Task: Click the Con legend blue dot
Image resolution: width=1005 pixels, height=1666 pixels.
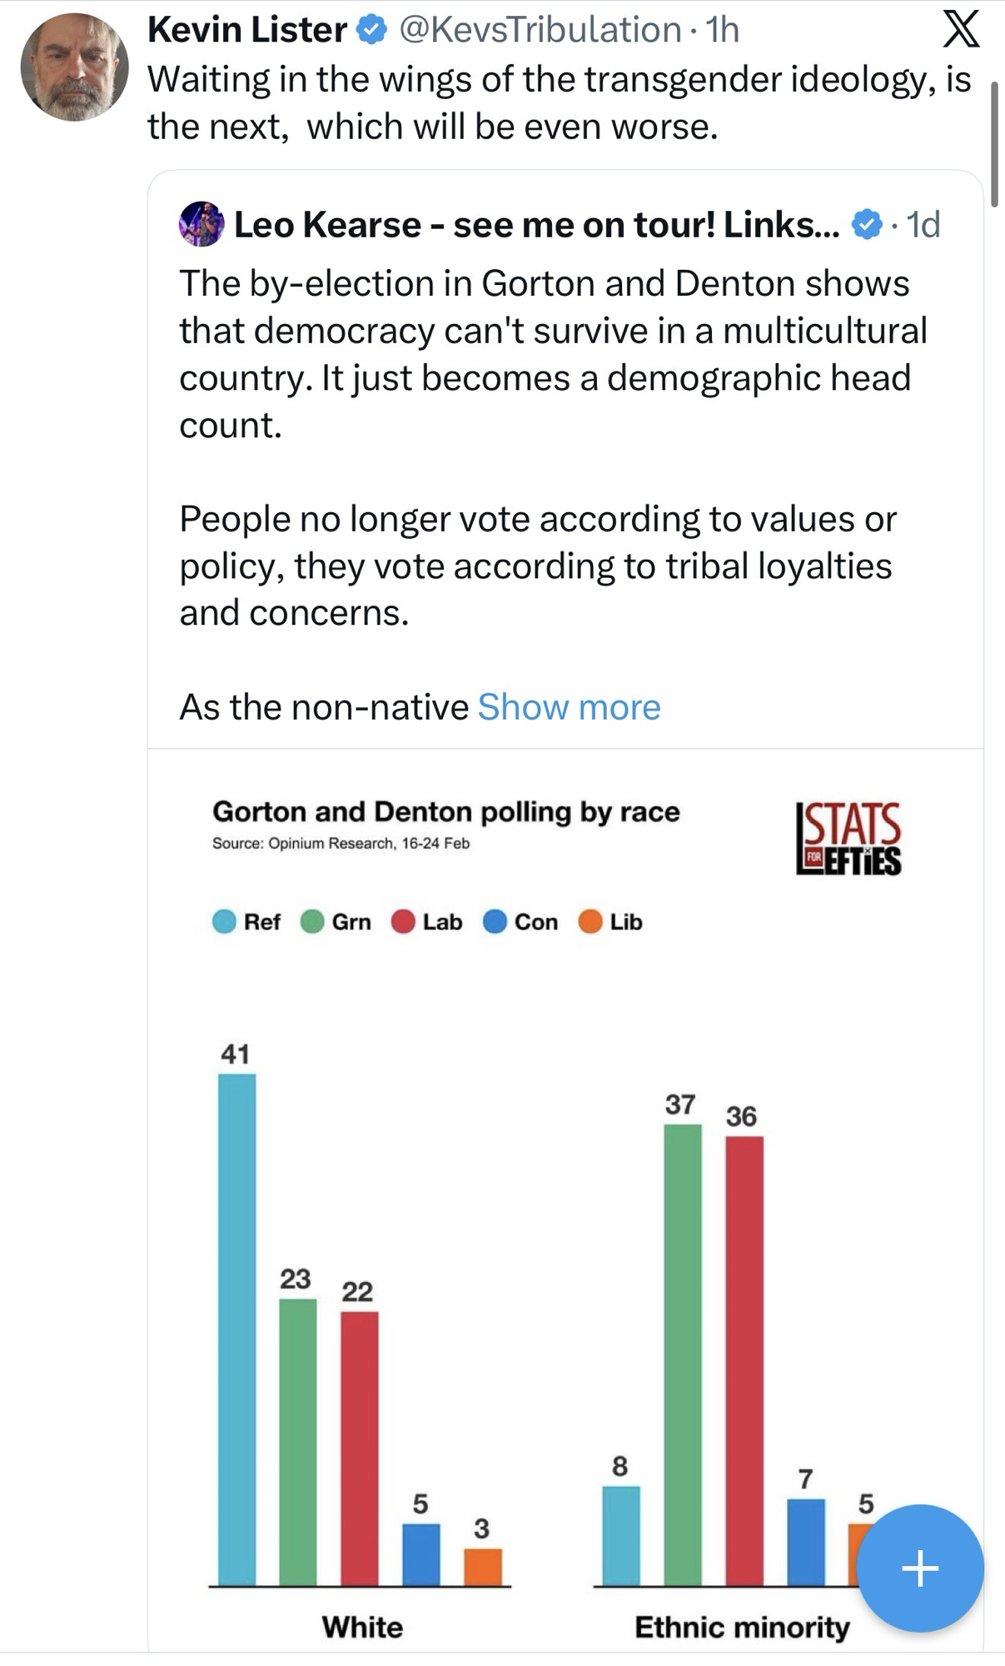Action: click(x=495, y=922)
